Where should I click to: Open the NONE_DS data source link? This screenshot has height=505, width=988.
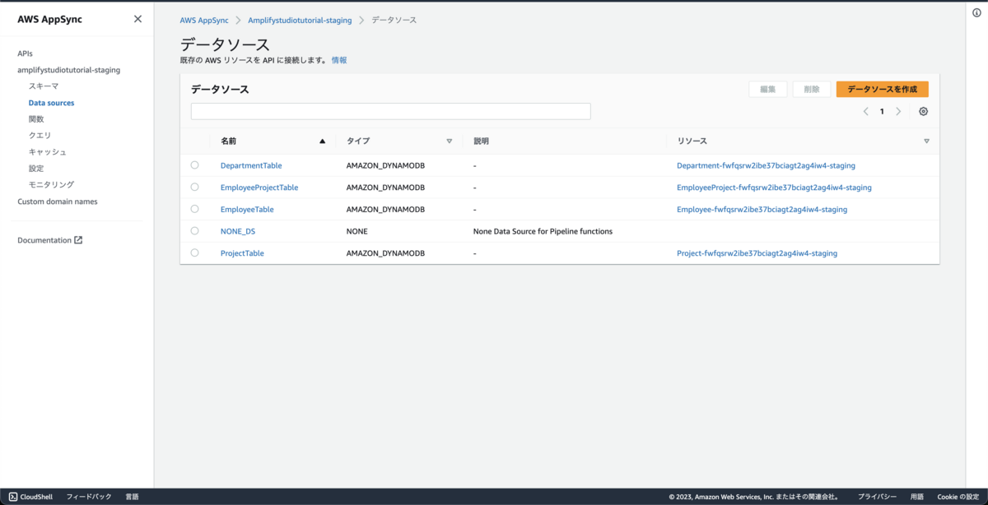point(238,231)
